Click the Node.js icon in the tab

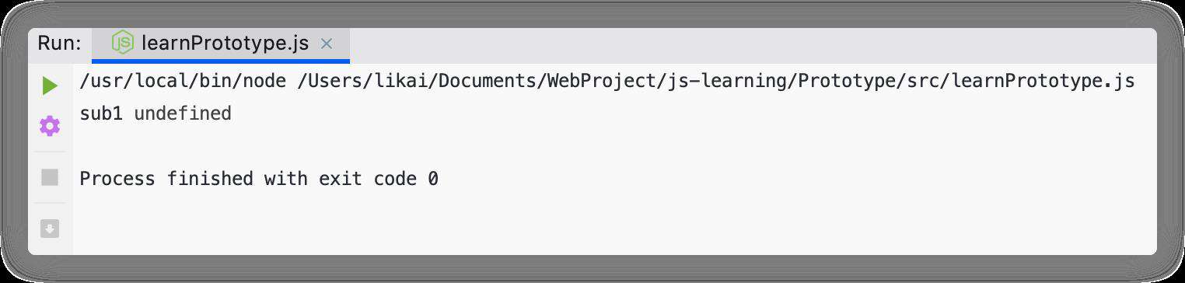(x=122, y=44)
